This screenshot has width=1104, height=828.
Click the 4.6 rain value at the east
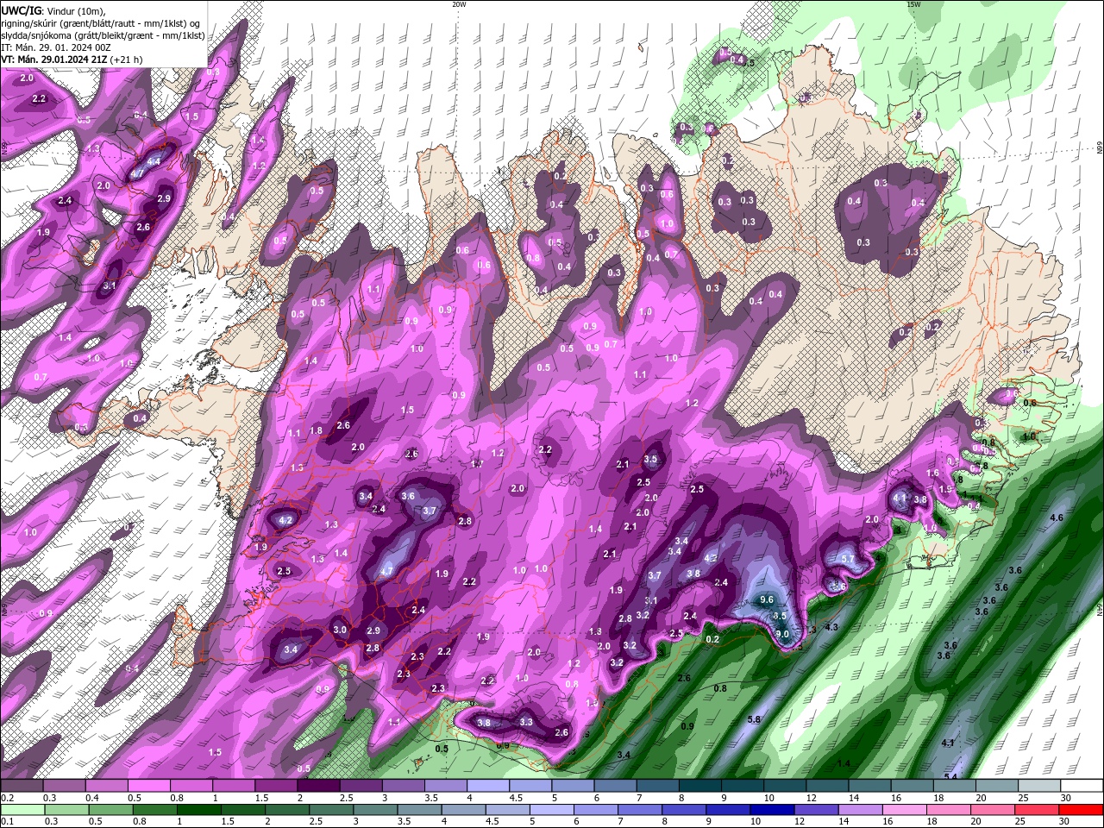coord(1056,517)
